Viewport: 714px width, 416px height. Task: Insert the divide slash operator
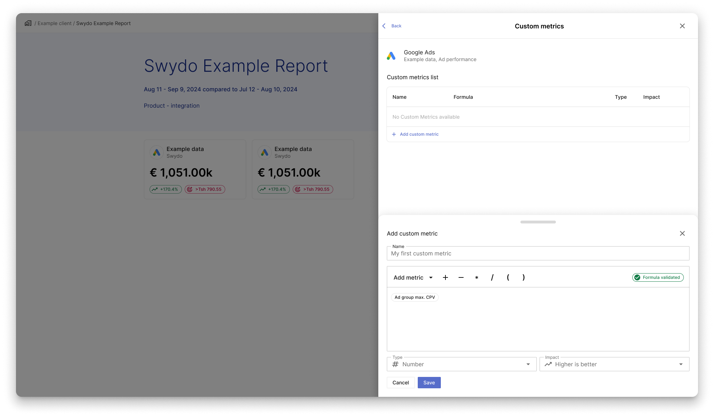[492, 277]
